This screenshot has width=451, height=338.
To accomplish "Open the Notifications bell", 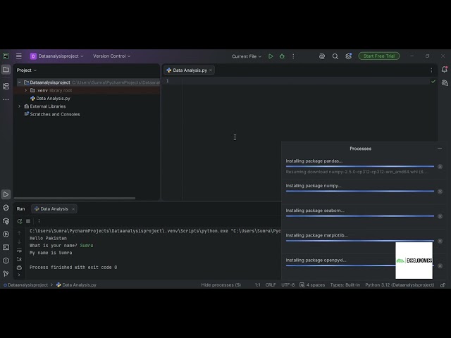I will tap(445, 70).
